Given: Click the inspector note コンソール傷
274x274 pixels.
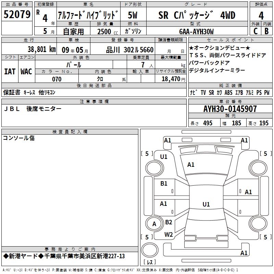Looking at the screenshot, I should [x=19, y=138].
